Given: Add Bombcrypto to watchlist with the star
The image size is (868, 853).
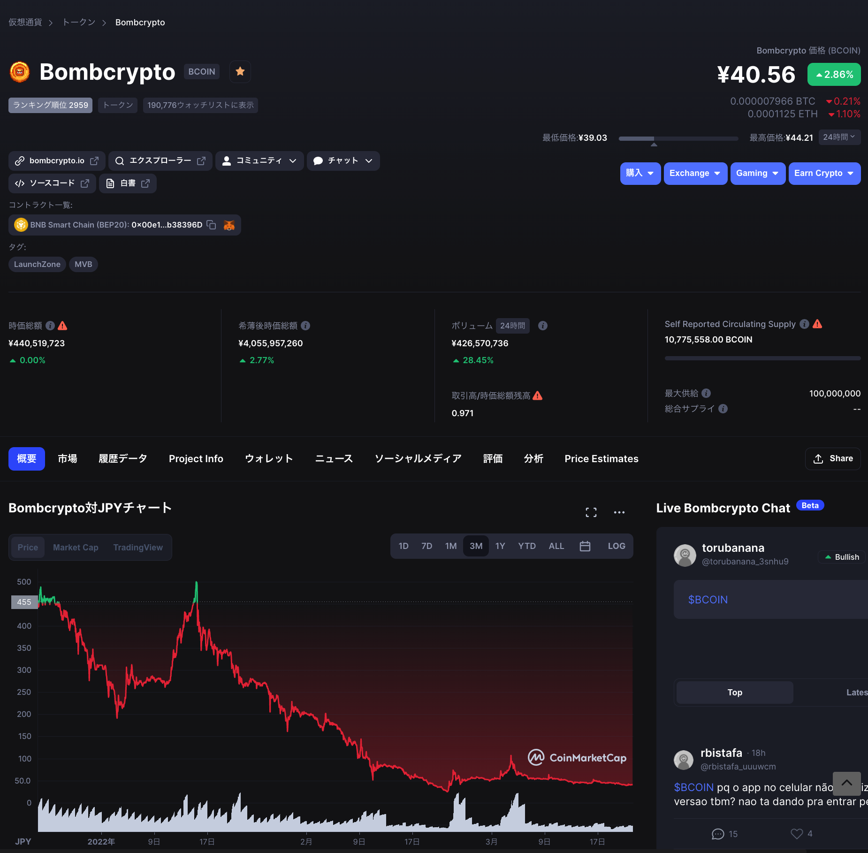Looking at the screenshot, I should 240,72.
